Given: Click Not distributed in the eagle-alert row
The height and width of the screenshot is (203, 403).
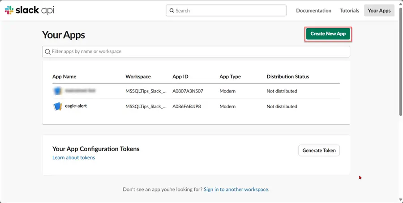Looking at the screenshot, I should tap(282, 106).
